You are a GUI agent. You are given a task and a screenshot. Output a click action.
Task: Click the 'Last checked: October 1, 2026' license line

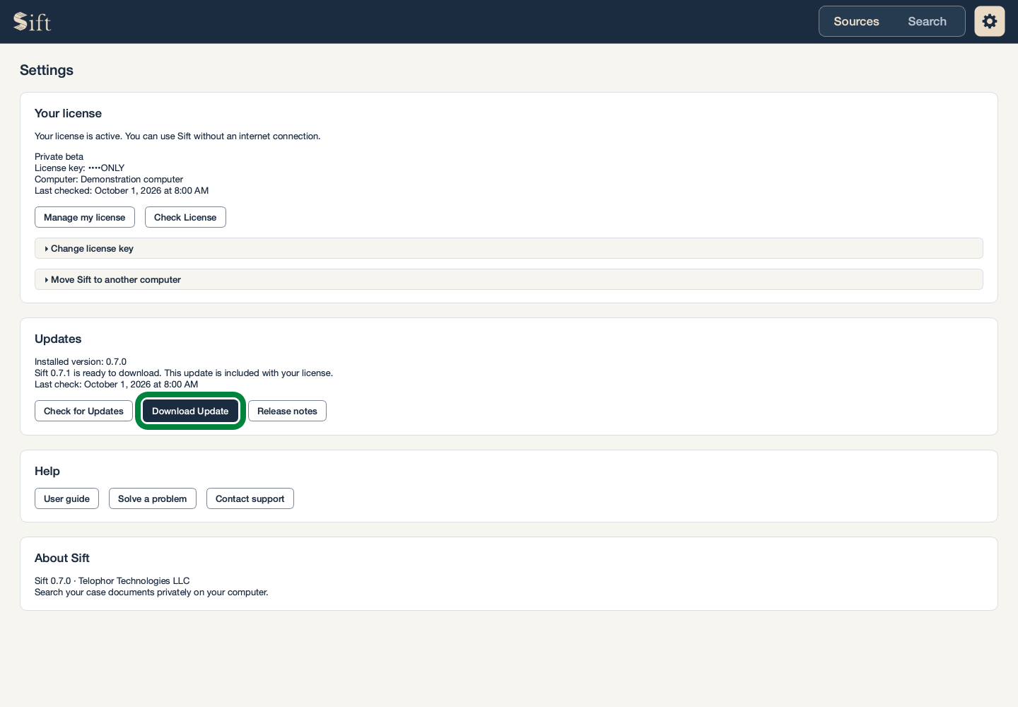click(122, 190)
